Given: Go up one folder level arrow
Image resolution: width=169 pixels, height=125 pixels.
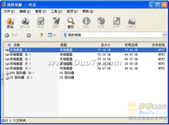Looking at the screenshot, I should coord(41,35).
